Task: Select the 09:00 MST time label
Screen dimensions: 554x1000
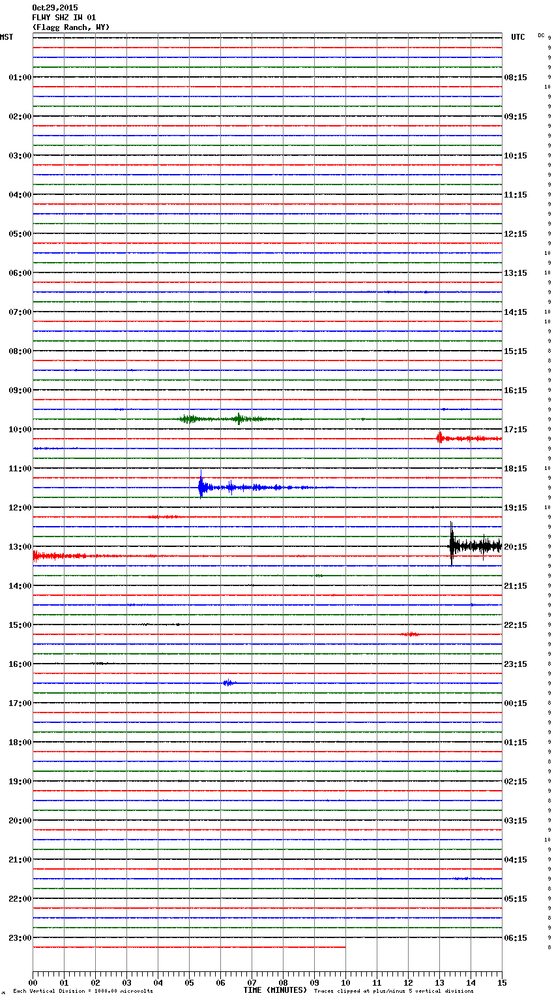Action: pos(20,390)
